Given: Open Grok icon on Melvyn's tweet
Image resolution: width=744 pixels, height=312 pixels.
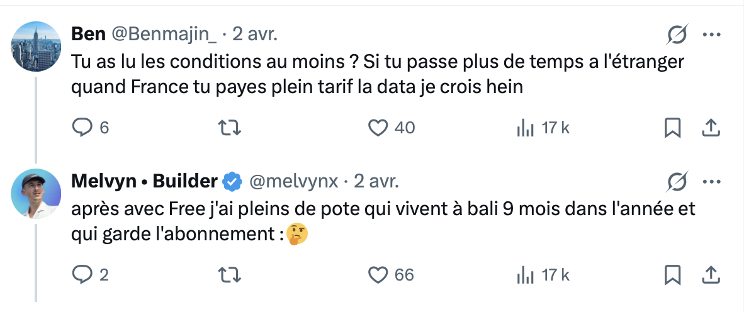Looking at the screenshot, I should (x=677, y=183).
